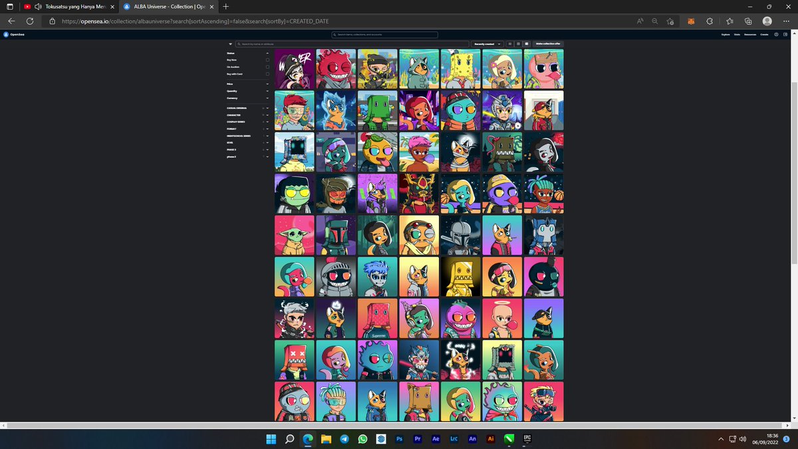Screen dimensions: 798x449
Task: Open a new browser tab
Action: 226,7
